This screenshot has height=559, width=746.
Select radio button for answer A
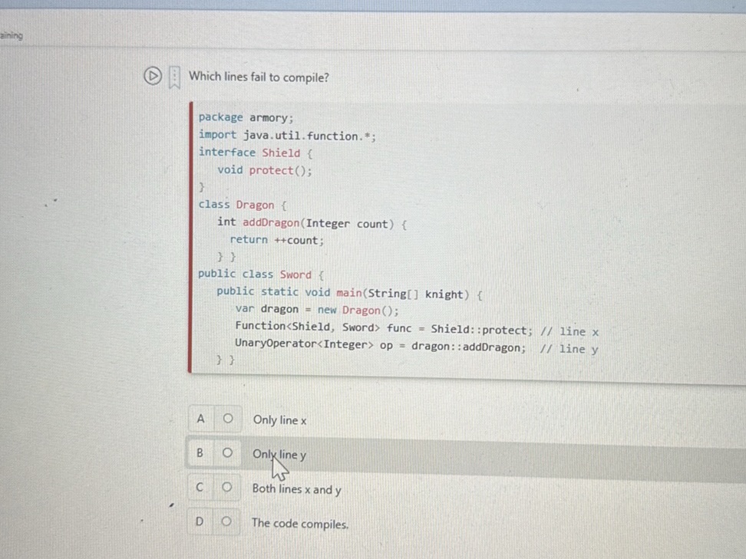coord(228,419)
